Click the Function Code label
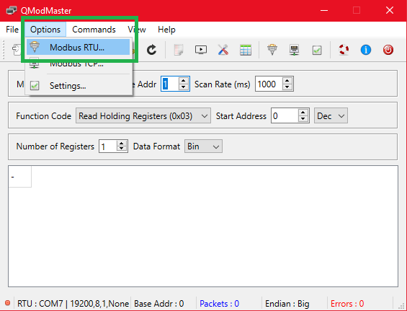Viewport: 407px width, 311px height. click(44, 116)
